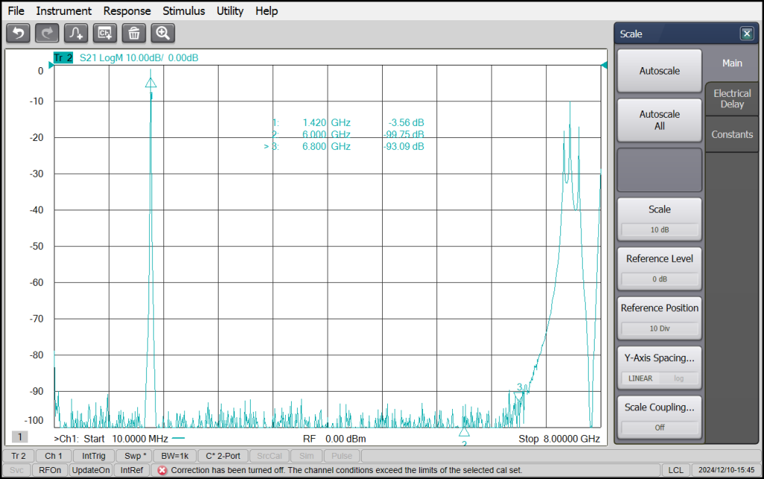The height and width of the screenshot is (479, 764).
Task: Click marker 1 readout 1.420 GHz
Action: [327, 123]
